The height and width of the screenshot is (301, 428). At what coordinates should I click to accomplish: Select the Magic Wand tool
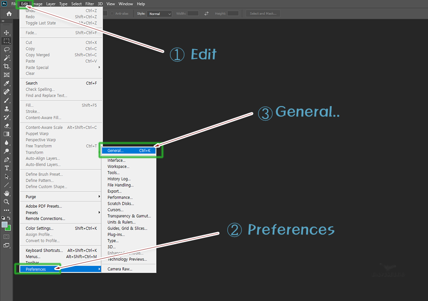tap(6, 58)
